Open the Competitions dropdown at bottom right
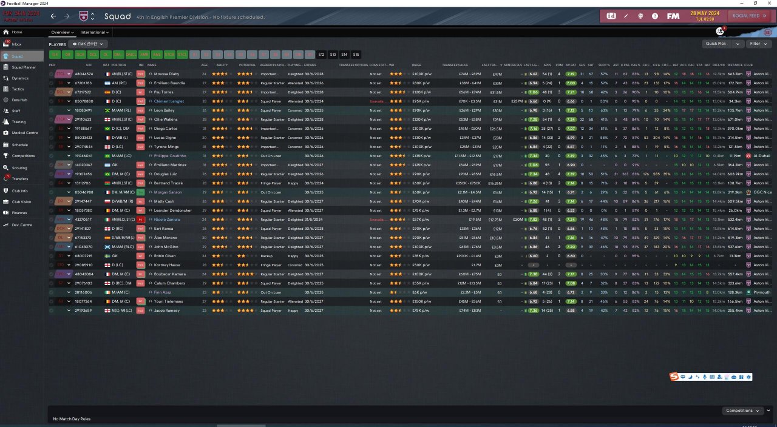Screen dimensions: 777x427 742,411
